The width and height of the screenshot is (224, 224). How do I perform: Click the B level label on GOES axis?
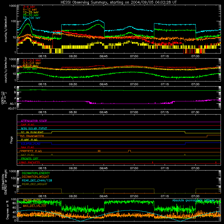[15, 92]
